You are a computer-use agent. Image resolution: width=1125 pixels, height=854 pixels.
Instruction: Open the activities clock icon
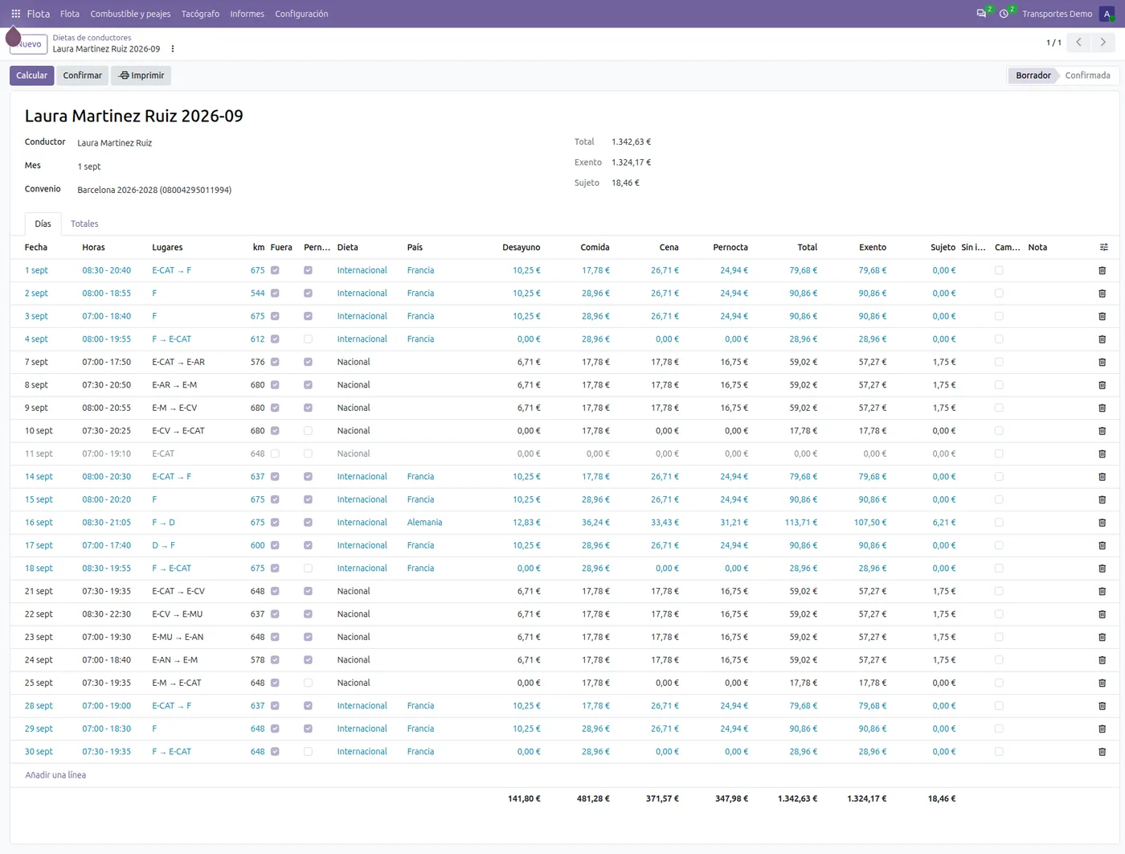pyautogui.click(x=1004, y=14)
